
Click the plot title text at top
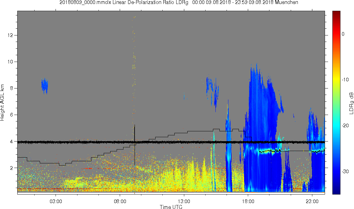[x=179, y=2]
